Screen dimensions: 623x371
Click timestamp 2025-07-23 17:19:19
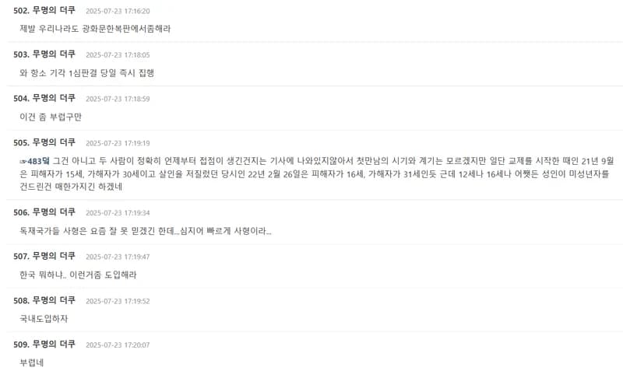tap(118, 143)
